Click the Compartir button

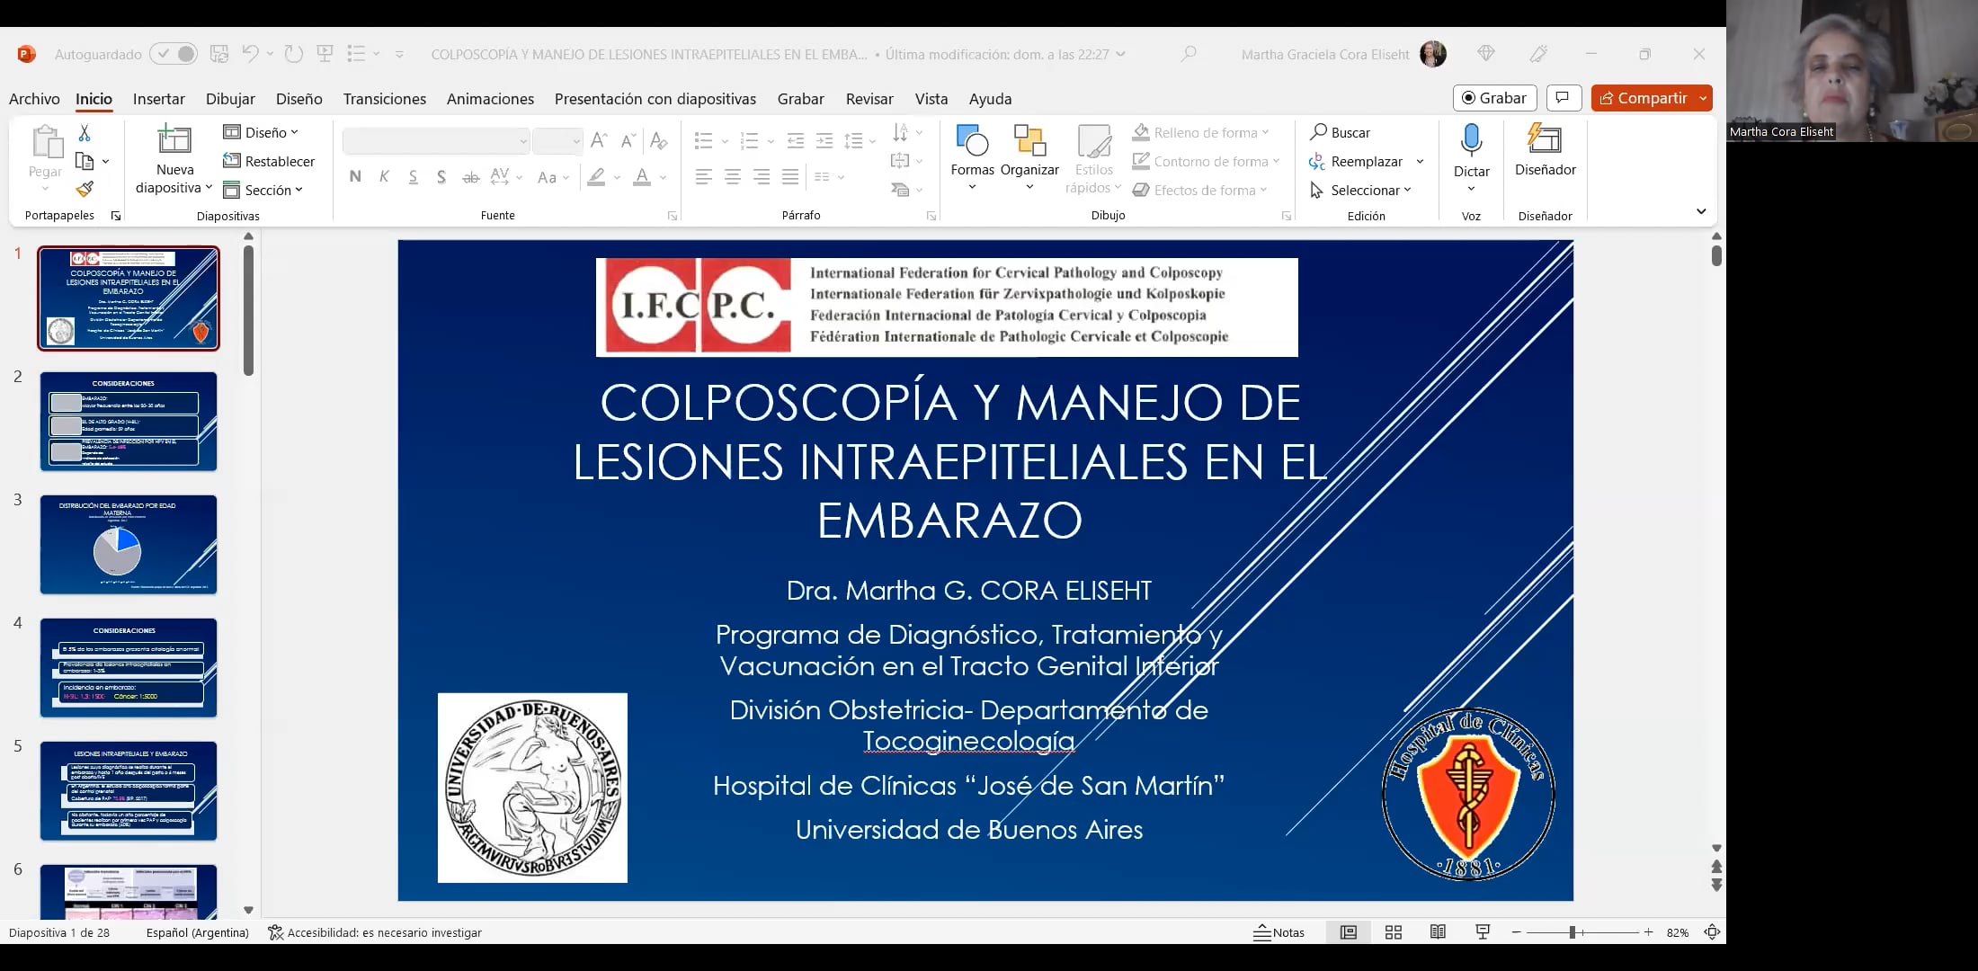1651,98
